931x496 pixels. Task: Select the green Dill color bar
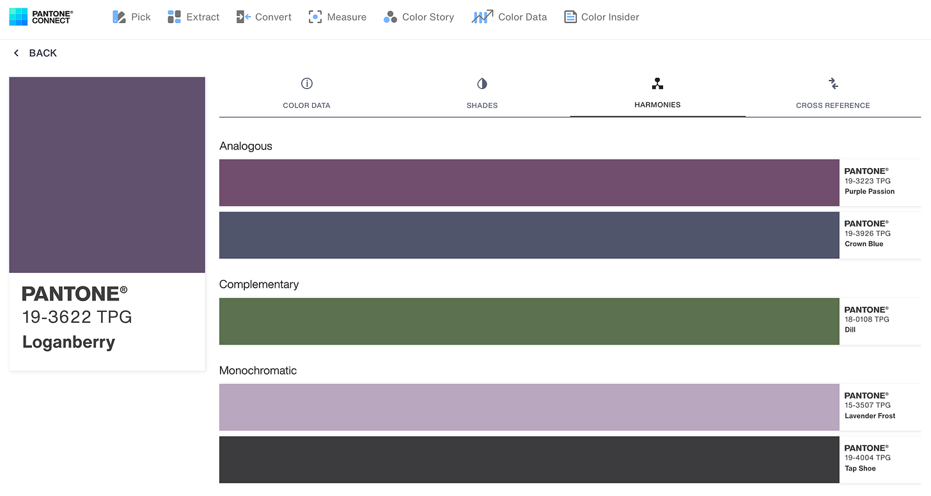tap(529, 322)
